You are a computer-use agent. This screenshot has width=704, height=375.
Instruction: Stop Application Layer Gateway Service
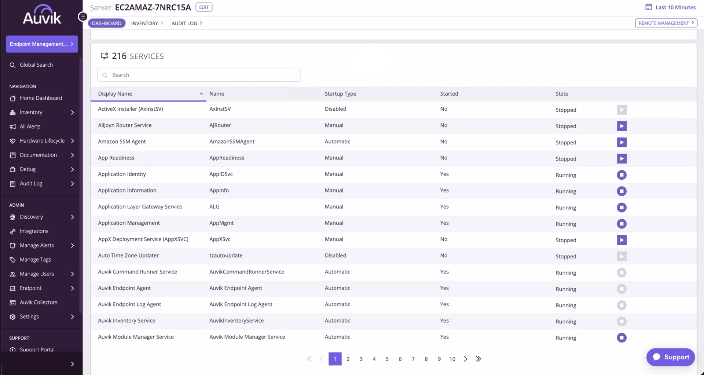pos(621,207)
